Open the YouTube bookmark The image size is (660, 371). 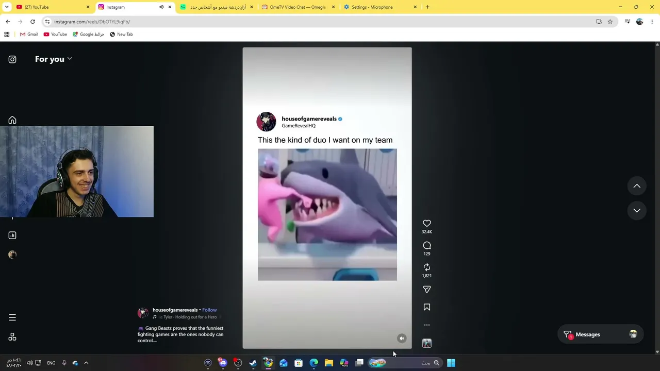tap(55, 35)
